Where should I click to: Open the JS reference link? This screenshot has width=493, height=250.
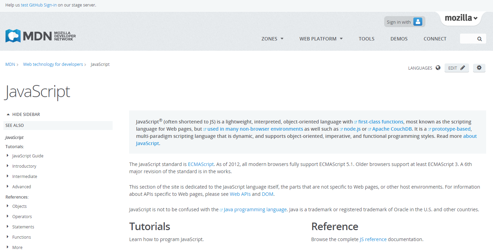[373, 239]
